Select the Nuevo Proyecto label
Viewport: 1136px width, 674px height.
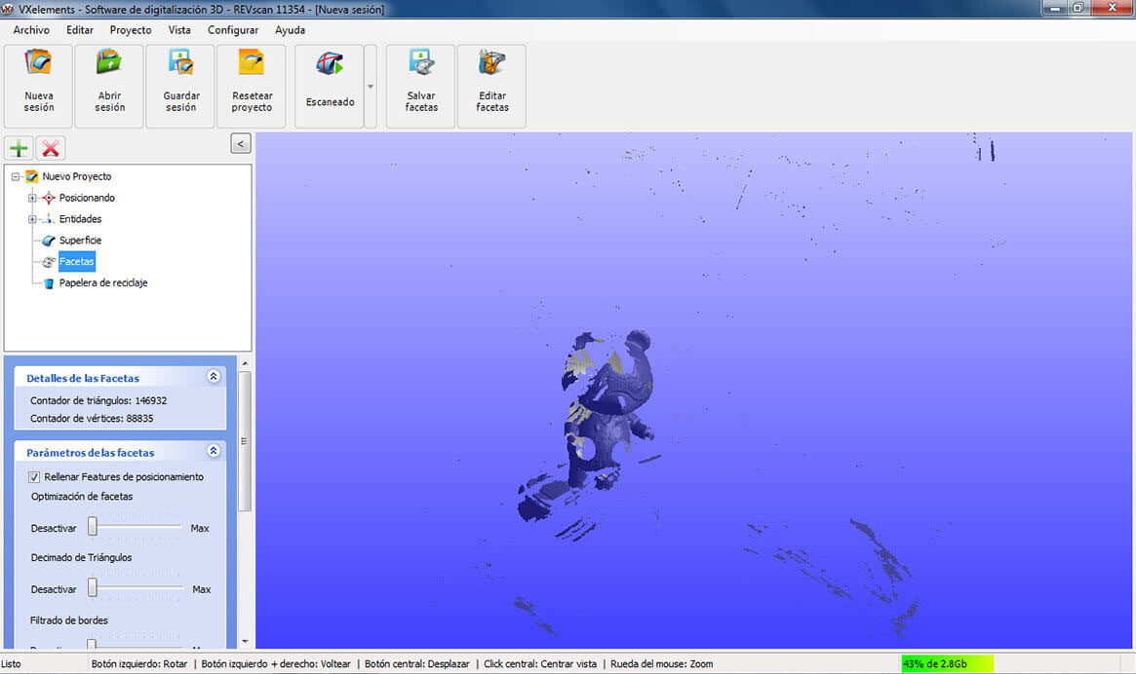[x=77, y=176]
